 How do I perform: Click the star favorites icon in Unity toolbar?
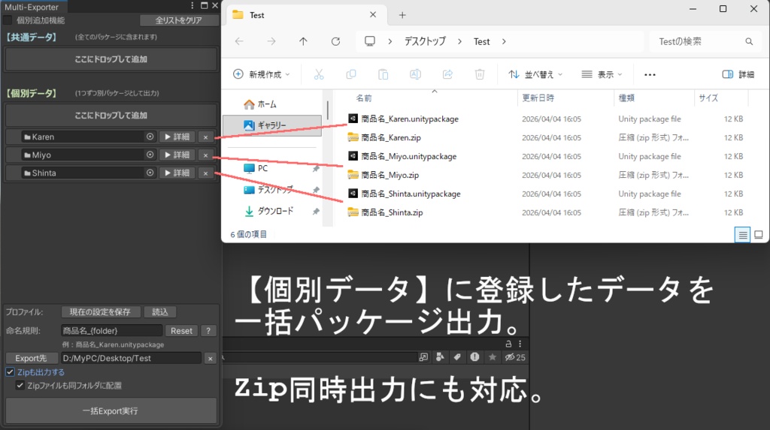pos(492,357)
